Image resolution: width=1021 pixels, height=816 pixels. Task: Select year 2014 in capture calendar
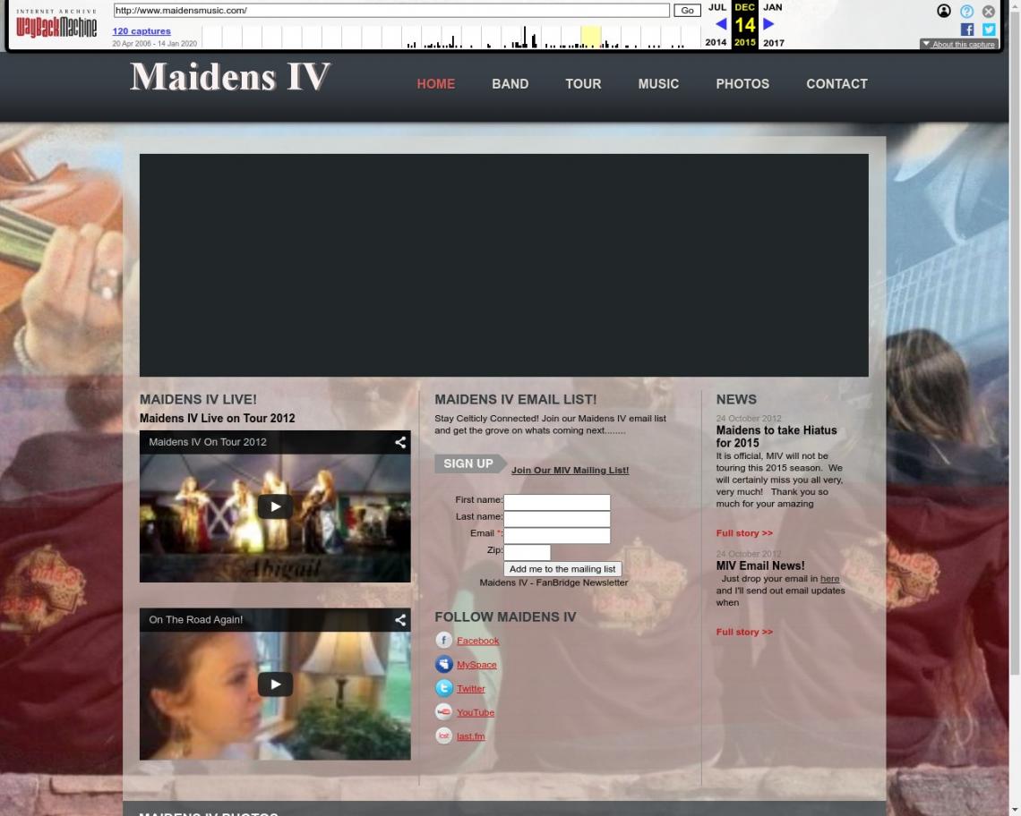tap(716, 42)
